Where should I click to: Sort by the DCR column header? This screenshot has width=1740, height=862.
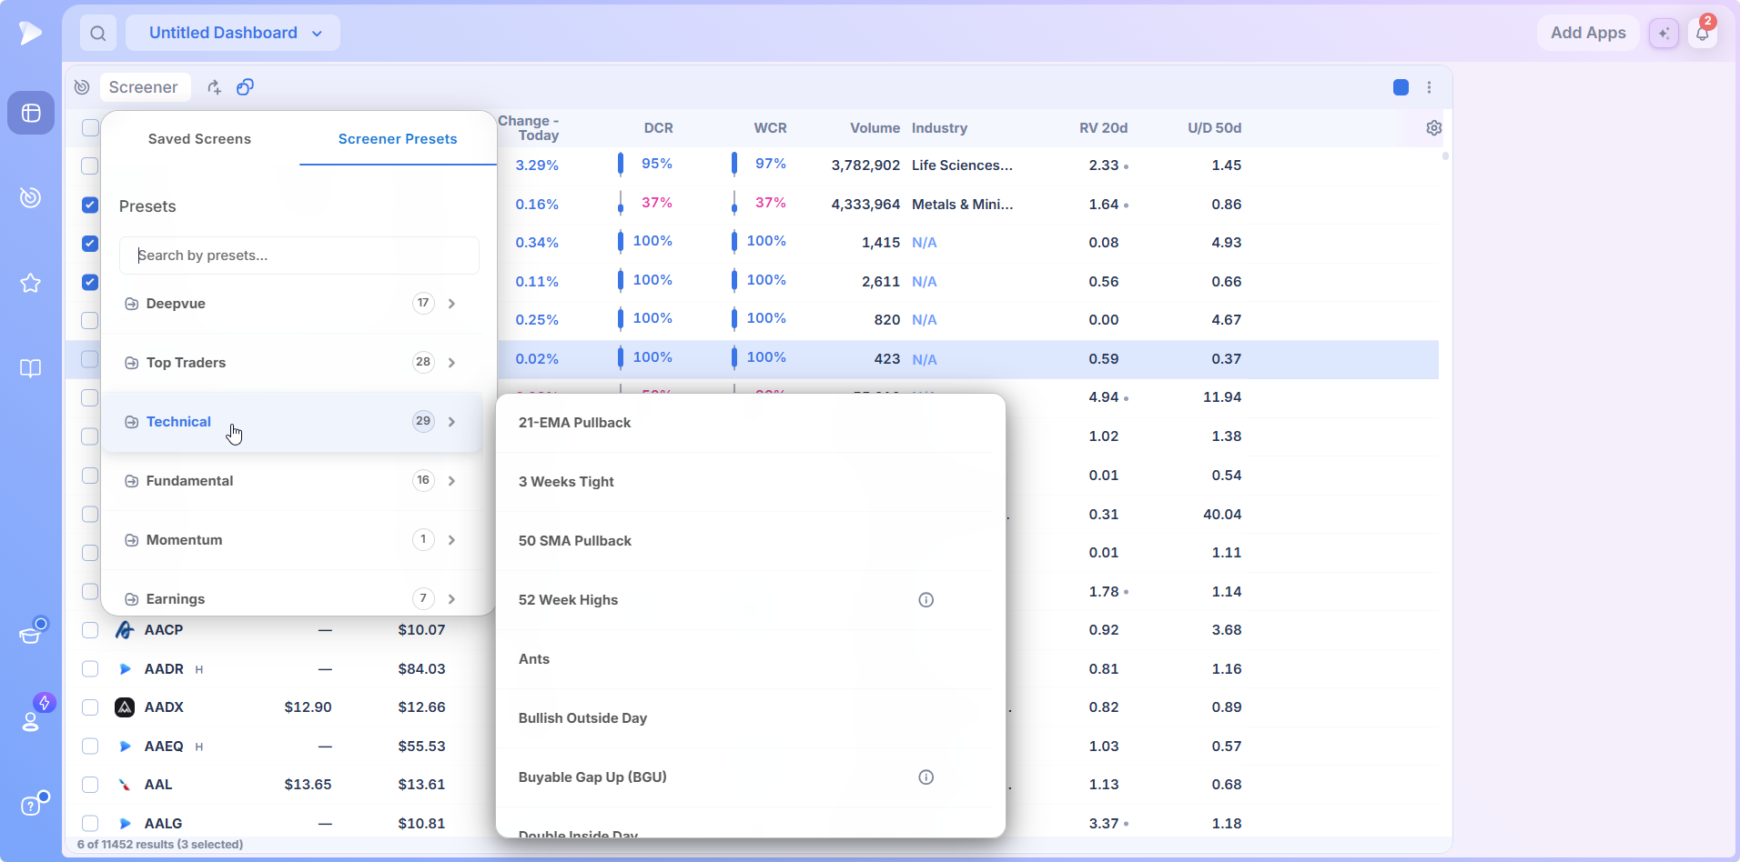coord(658,128)
